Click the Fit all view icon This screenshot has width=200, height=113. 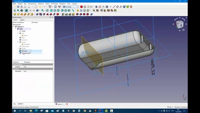(15, 10)
